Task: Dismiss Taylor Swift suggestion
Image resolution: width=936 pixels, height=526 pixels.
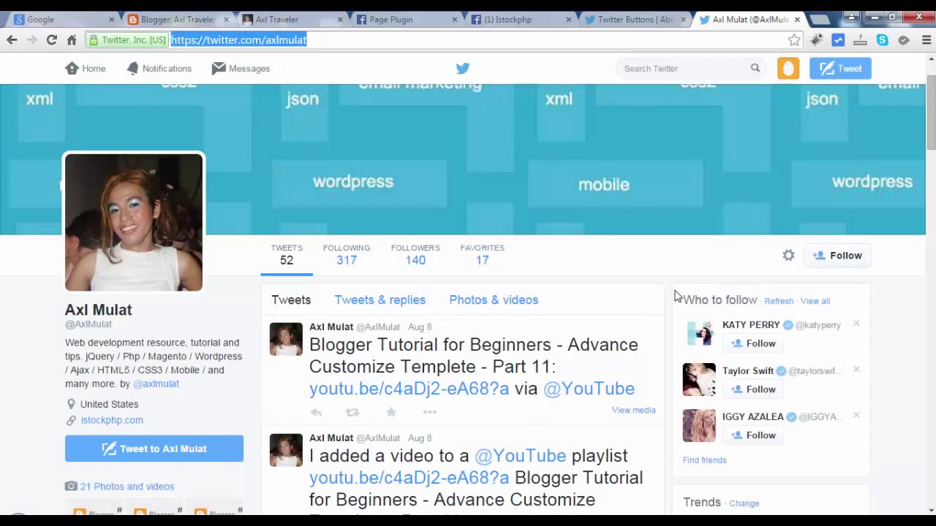Action: click(856, 370)
